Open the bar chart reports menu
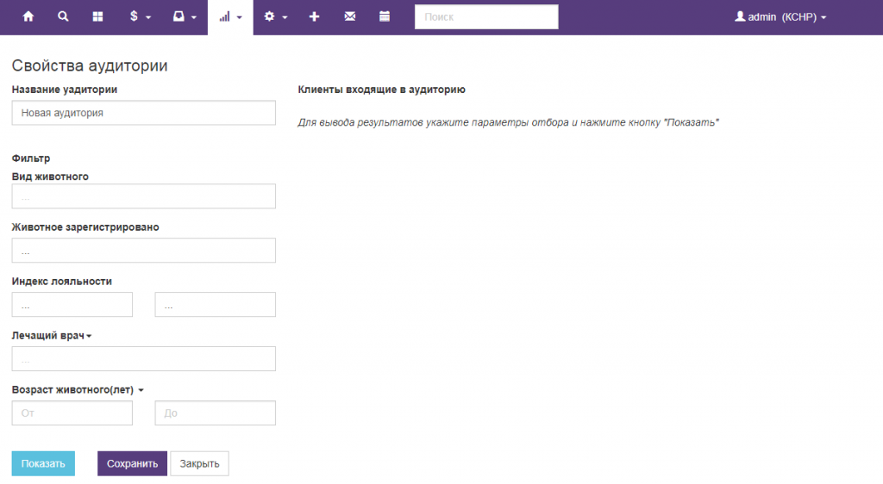Viewport: 883px width, 484px height. 230,17
